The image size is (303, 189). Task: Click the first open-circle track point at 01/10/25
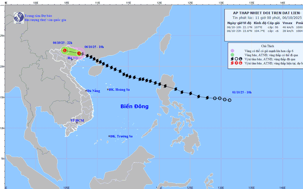tap(229, 100)
